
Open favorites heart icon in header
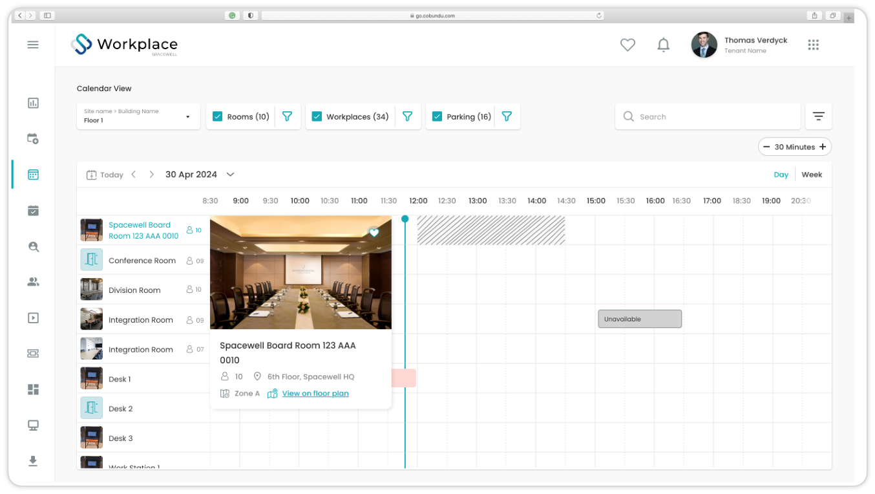pos(627,45)
